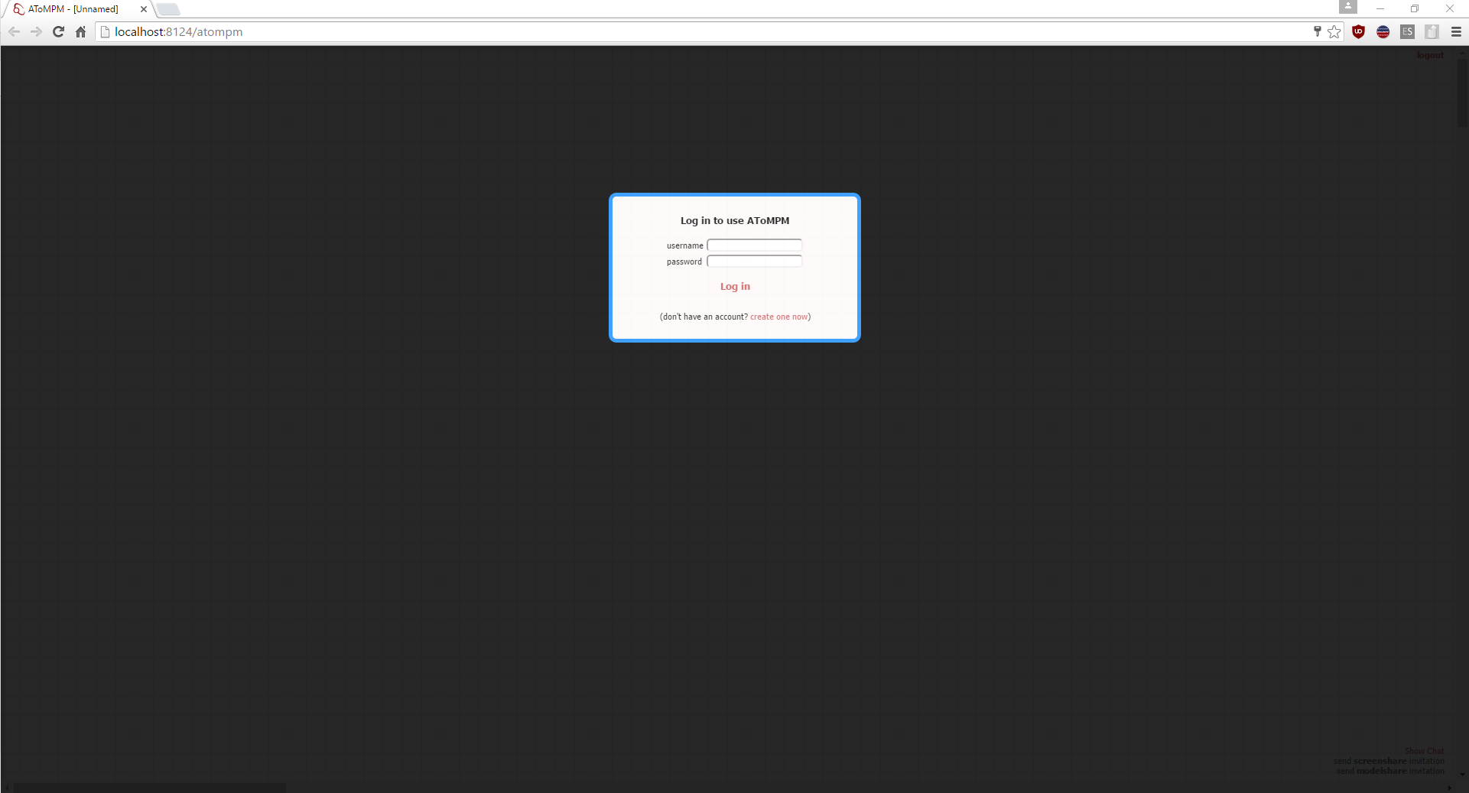1469x793 pixels.
Task: Bookmark this page with the star icon
Action: pos(1334,31)
